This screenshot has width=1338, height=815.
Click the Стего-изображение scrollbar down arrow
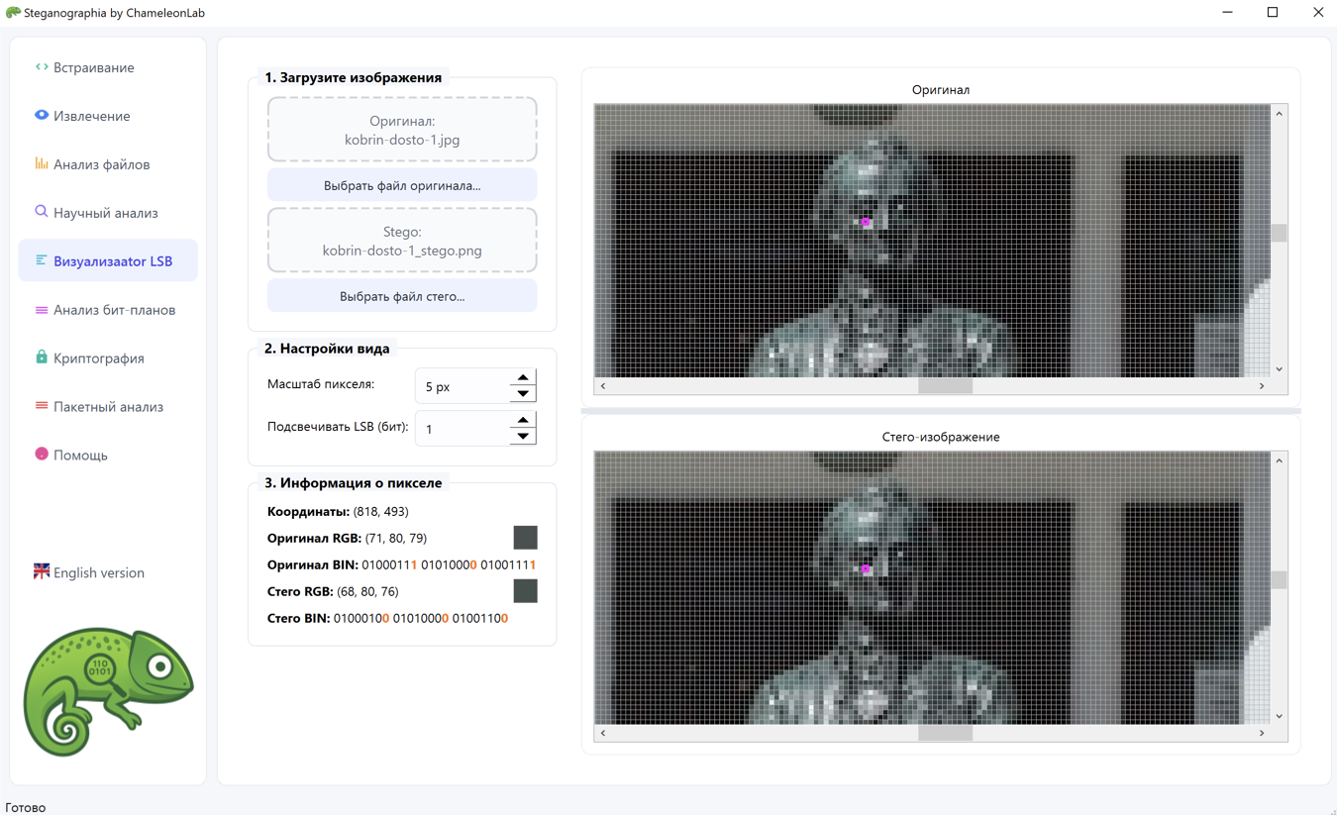1279,716
